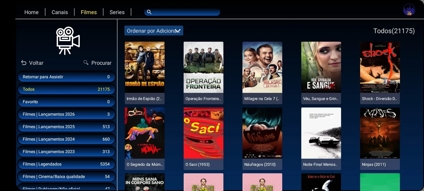Viewport: 424px width, 191px height.
Task: Open the Irmão de Espião movie poster
Action: click(144, 67)
